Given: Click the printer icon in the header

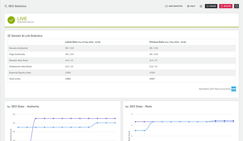Looking at the screenshot, I should click(x=201, y=6).
